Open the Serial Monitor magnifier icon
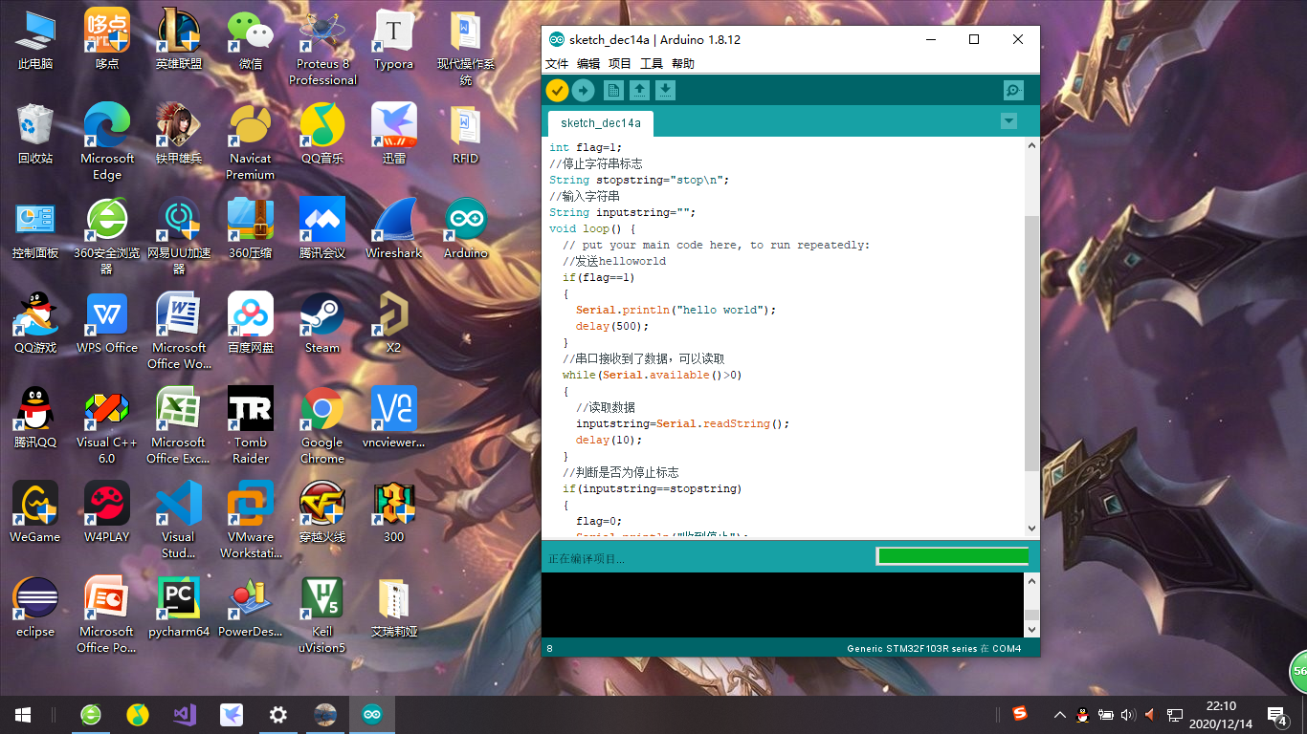The height and width of the screenshot is (734, 1307). click(x=1013, y=91)
